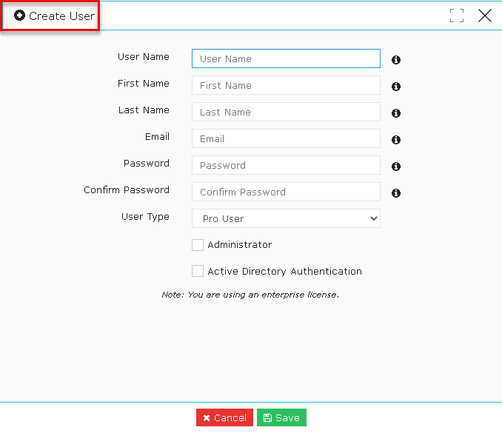The width and height of the screenshot is (502, 433).
Task: Enable the Administrator checkbox
Action: pyautogui.click(x=198, y=245)
